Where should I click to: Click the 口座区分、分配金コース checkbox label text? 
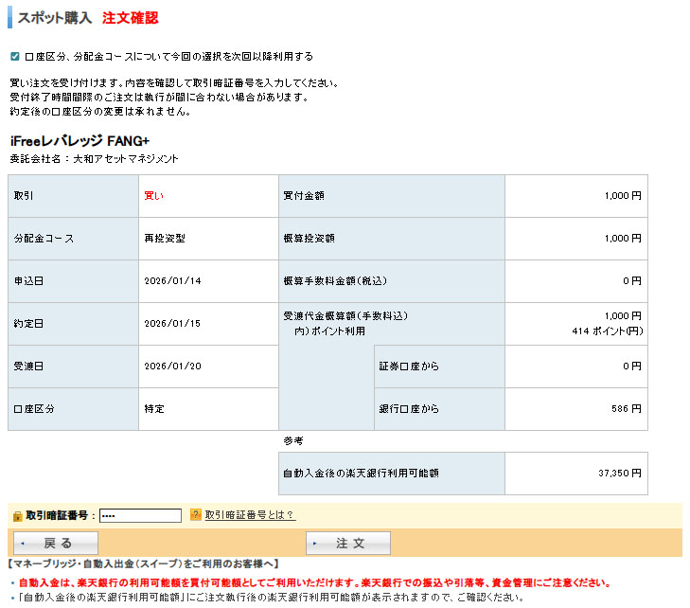tap(168, 57)
